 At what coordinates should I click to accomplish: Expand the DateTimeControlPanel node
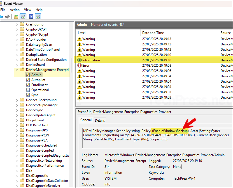17,50
